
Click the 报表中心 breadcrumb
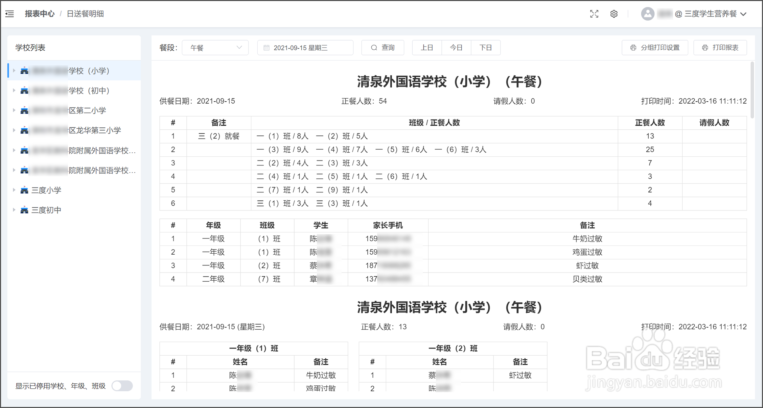coord(40,14)
